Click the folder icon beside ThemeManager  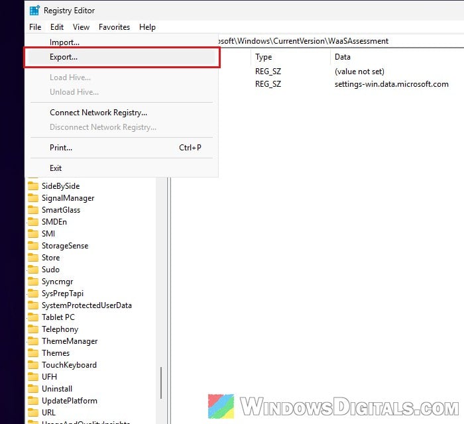pyautogui.click(x=33, y=341)
